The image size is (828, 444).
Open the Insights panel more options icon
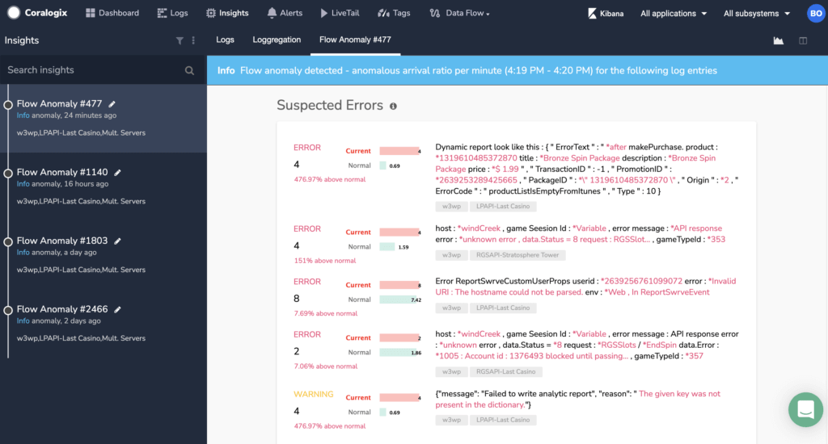[x=193, y=40]
